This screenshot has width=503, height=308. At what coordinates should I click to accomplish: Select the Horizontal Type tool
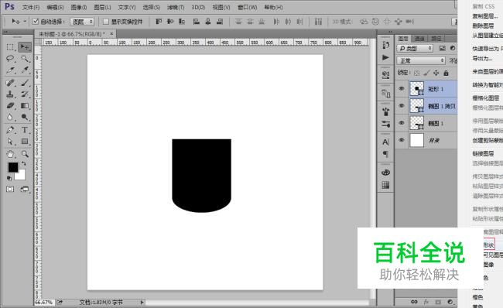pyautogui.click(x=25, y=130)
